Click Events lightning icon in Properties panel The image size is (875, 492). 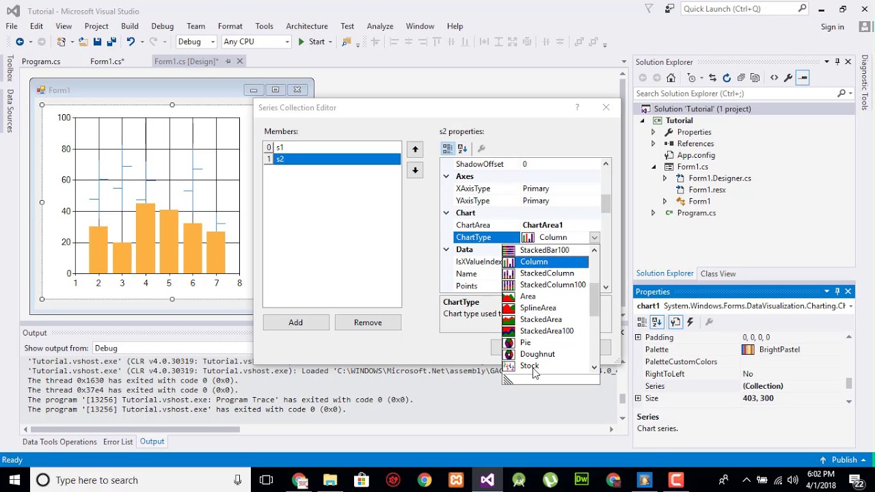690,322
